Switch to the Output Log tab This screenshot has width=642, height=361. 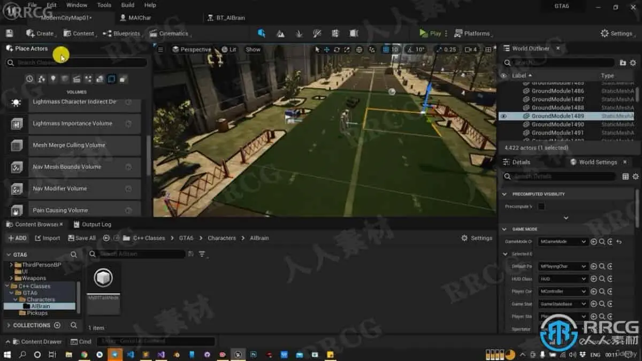[93, 225]
